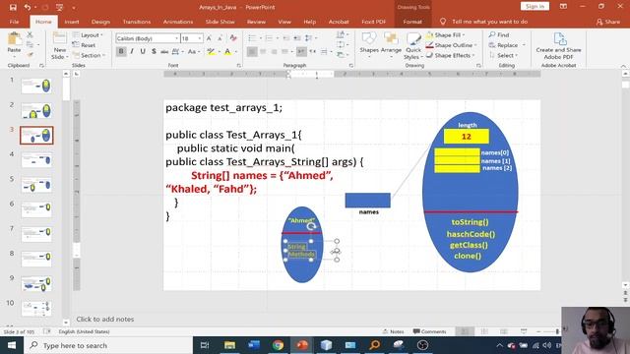The width and height of the screenshot is (630, 354).
Task: Select slide 5 thumbnail
Action: pyautogui.click(x=36, y=186)
